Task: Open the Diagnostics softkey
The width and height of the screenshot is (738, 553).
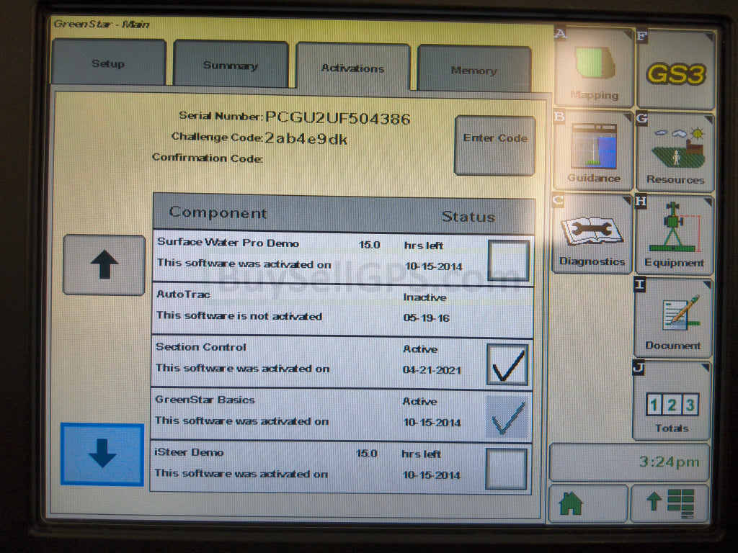Action: [x=592, y=234]
